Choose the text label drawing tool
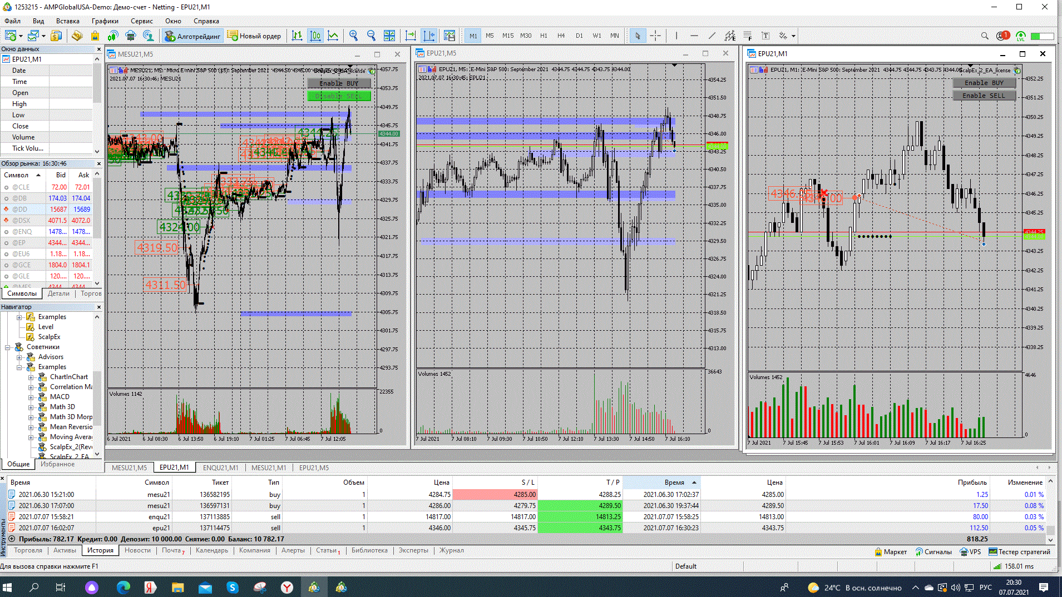 tap(765, 36)
